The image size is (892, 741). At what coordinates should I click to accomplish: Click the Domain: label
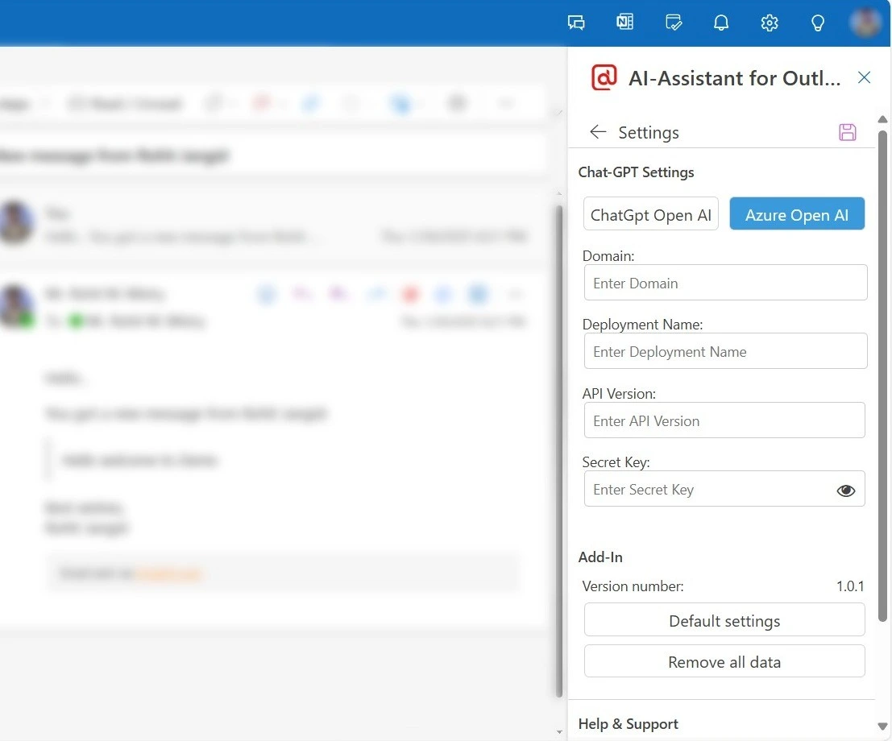[608, 256]
